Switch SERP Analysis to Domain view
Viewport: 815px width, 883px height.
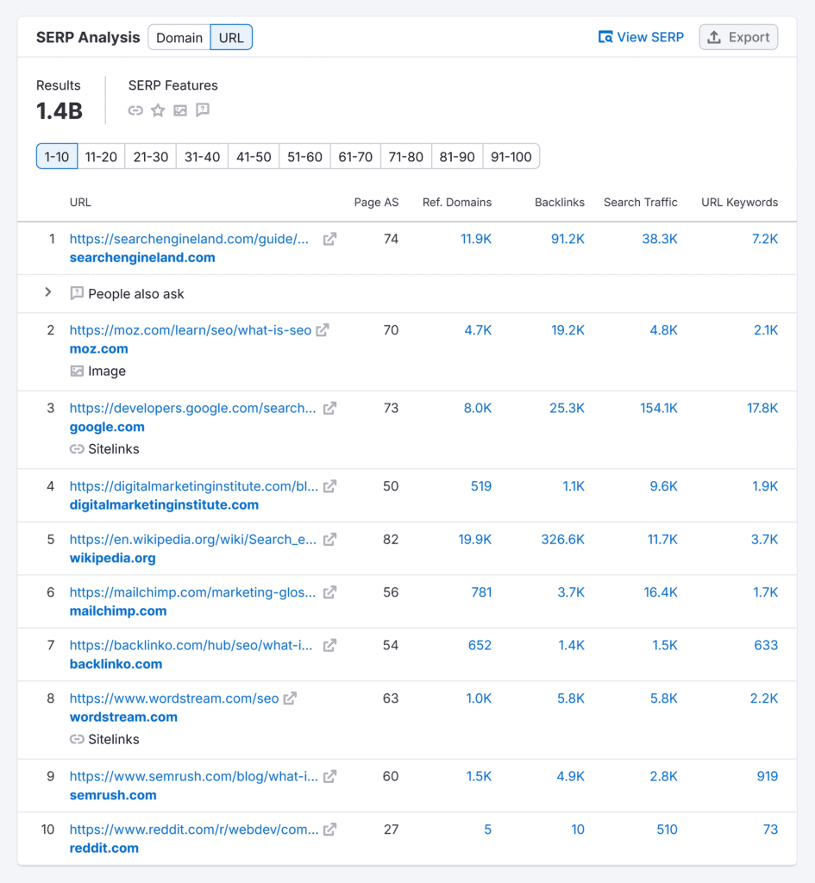[179, 38]
